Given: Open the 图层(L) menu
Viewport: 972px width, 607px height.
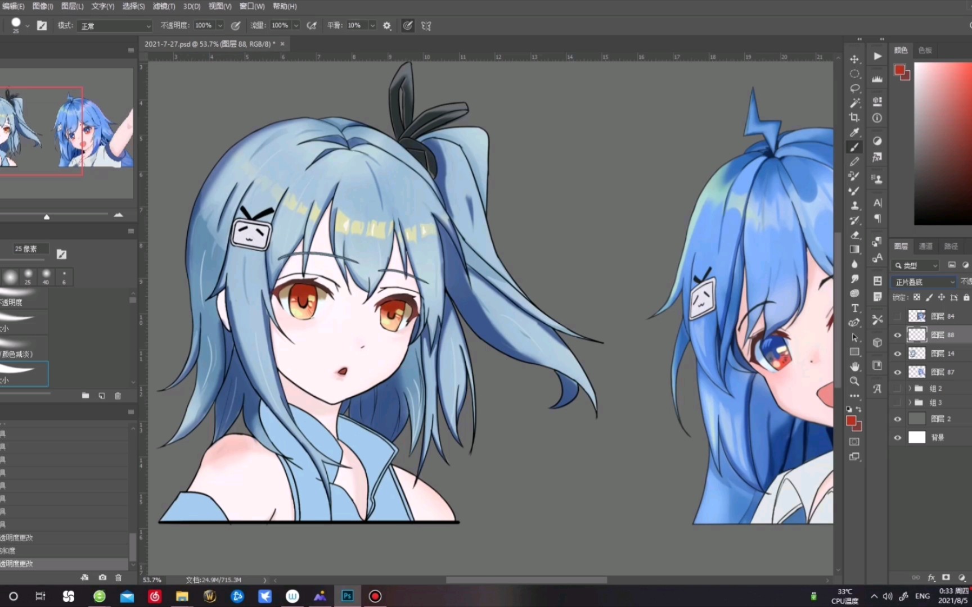Looking at the screenshot, I should pos(72,6).
